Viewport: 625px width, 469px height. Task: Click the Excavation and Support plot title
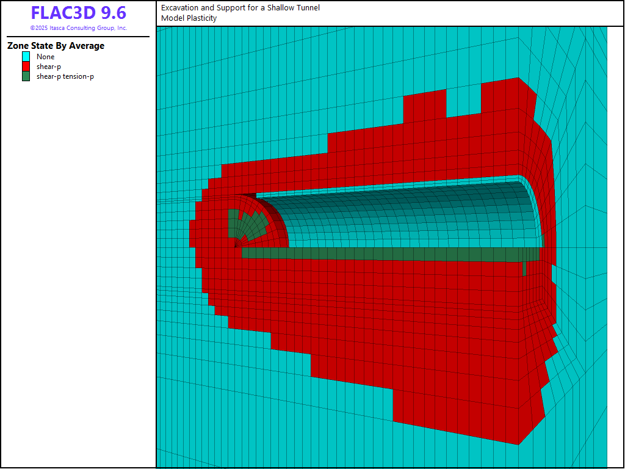240,8
